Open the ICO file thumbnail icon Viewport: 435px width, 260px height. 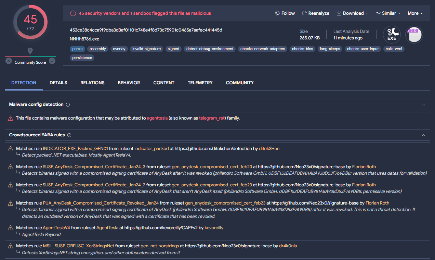(x=414, y=35)
